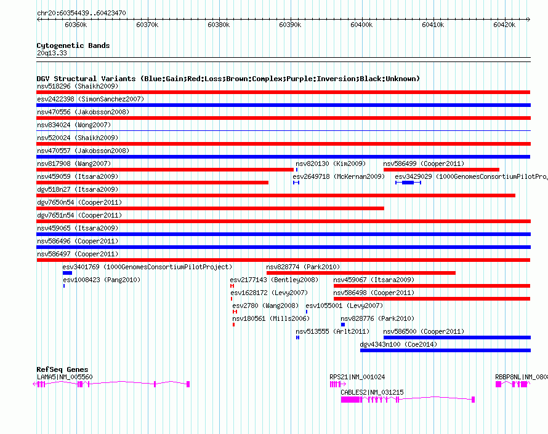Click the esv3429029 blue gain glyph
The width and height of the screenshot is (548, 434).
(x=408, y=183)
